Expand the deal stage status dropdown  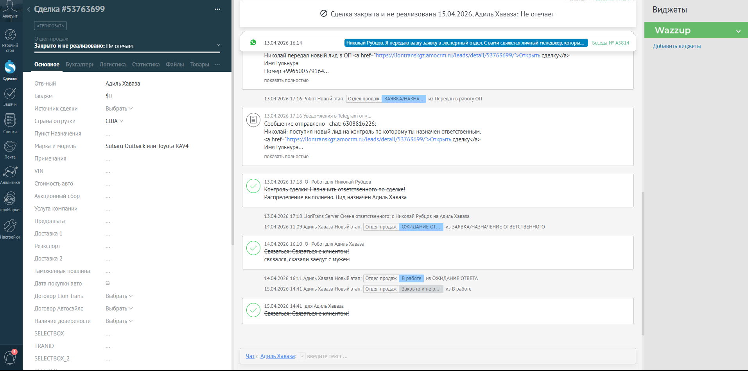218,45
